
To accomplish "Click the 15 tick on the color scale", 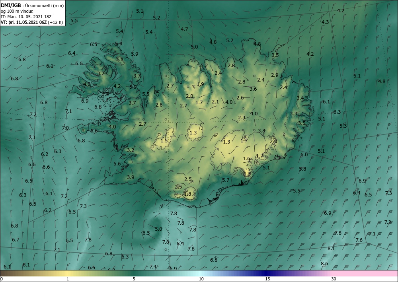I will 267,279.
